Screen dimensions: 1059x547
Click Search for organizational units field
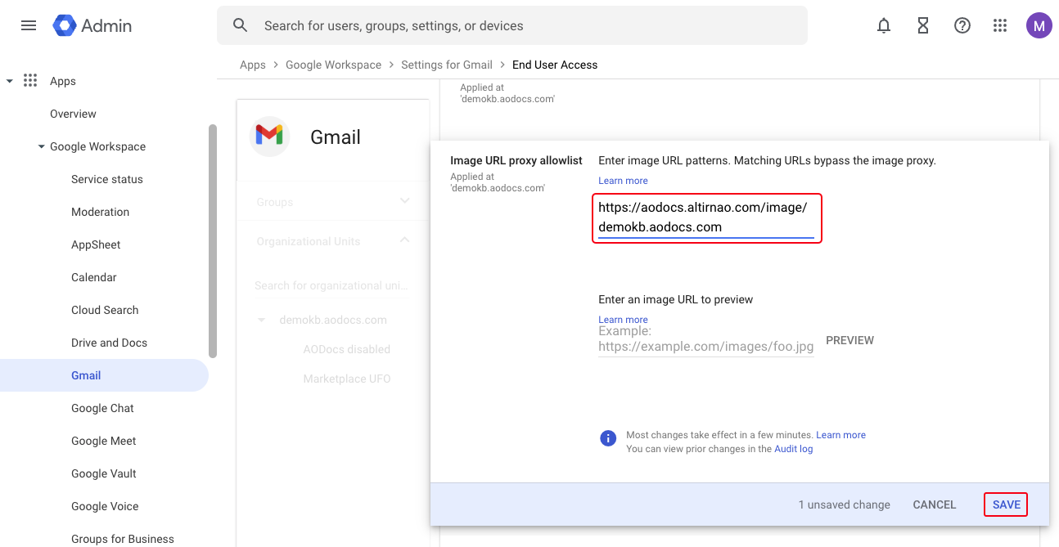click(331, 285)
